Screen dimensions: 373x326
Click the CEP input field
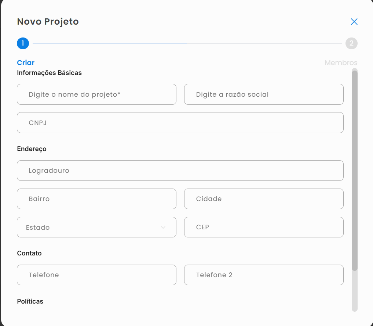(264, 227)
